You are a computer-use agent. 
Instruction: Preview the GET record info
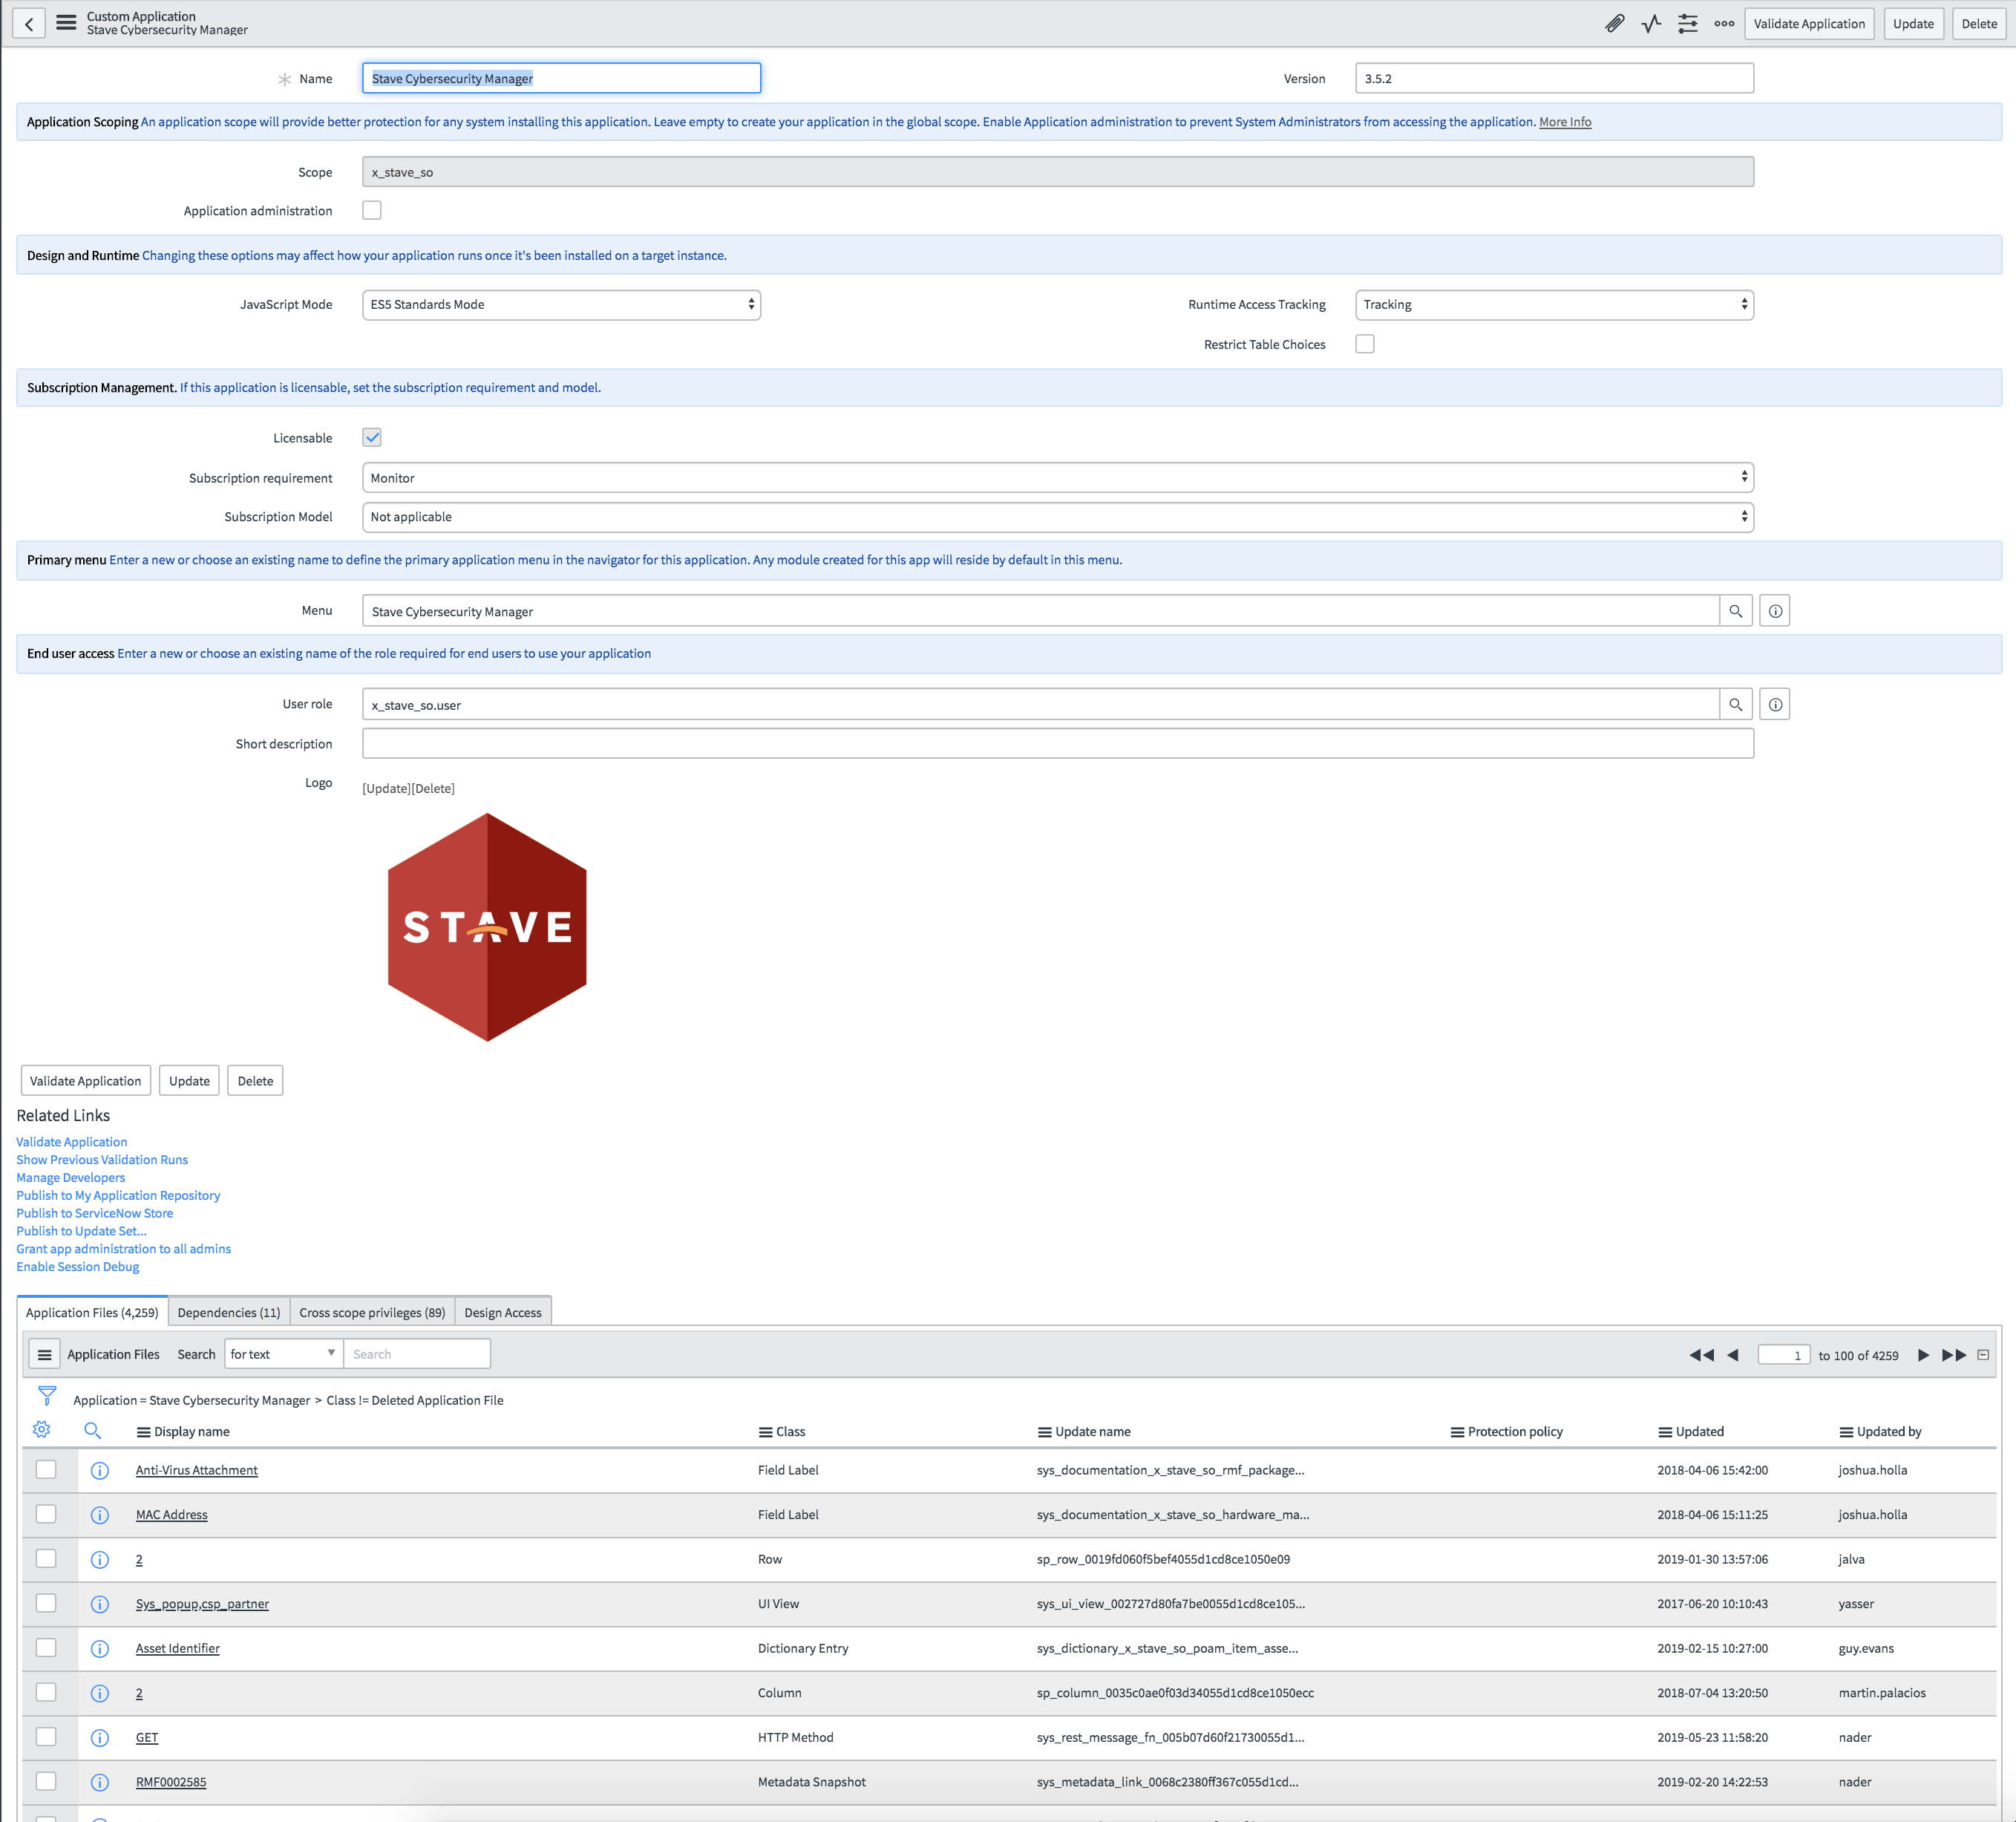99,1738
